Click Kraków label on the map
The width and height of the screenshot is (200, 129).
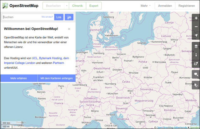148,77
